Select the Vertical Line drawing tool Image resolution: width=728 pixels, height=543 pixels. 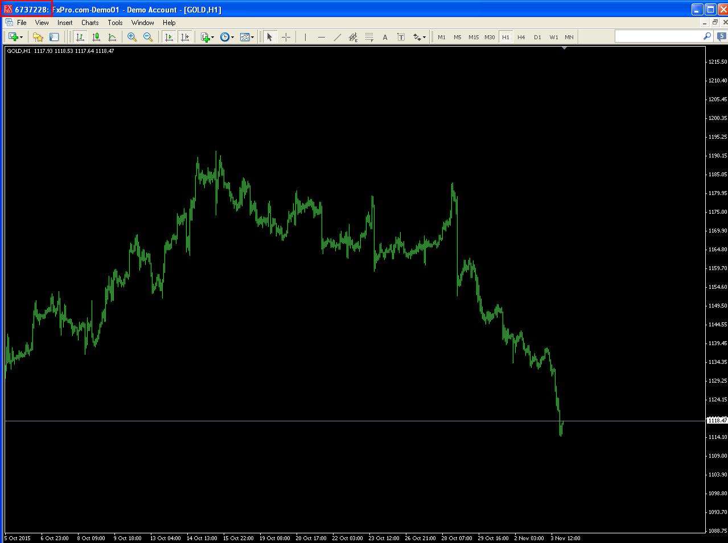click(306, 37)
